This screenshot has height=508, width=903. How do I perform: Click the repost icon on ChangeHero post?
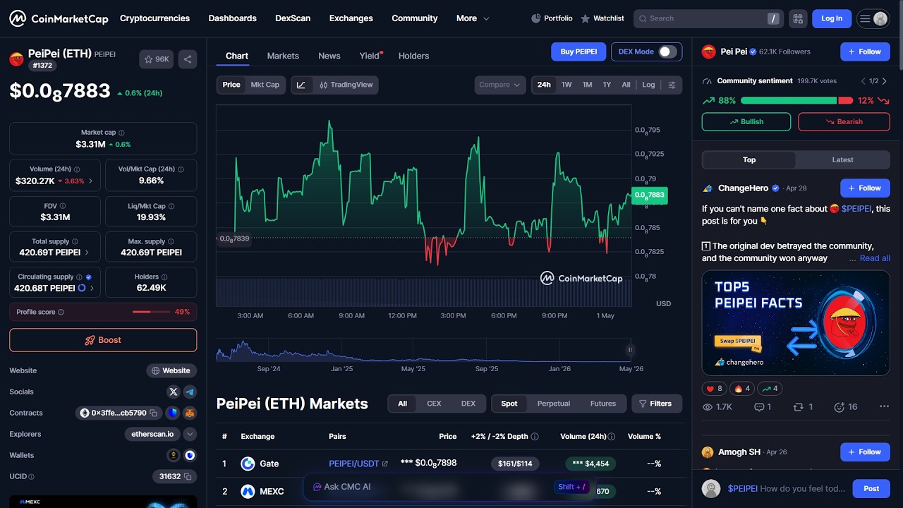pos(799,407)
